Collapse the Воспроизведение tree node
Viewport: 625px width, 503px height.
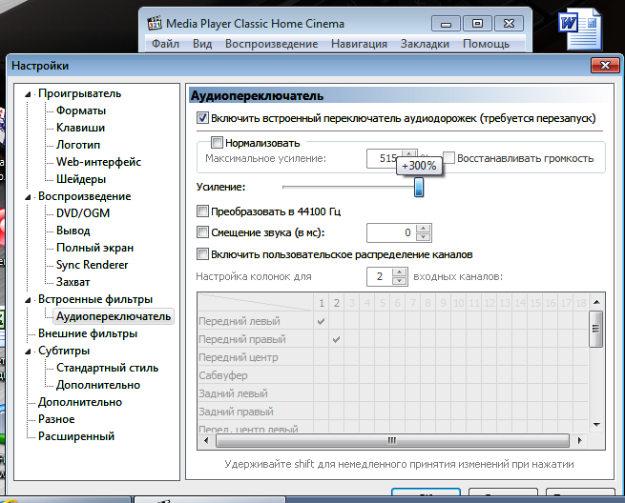pos(28,197)
